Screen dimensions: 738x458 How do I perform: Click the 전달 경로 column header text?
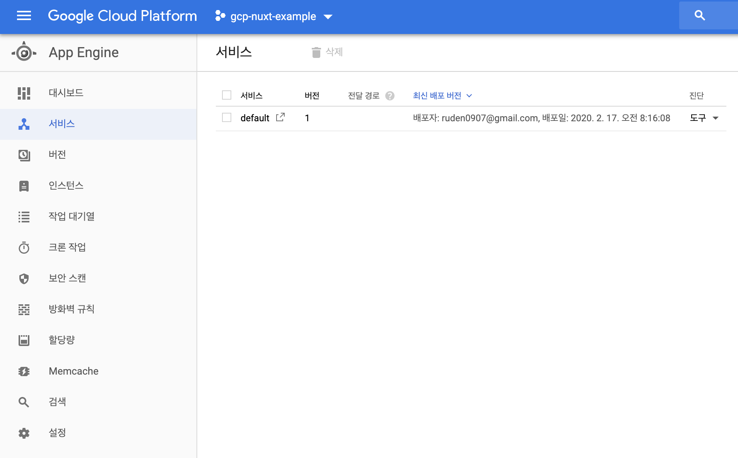coord(364,95)
